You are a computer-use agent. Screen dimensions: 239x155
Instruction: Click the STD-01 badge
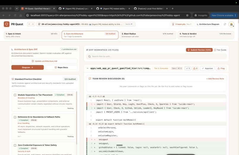[x=70, y=95]
